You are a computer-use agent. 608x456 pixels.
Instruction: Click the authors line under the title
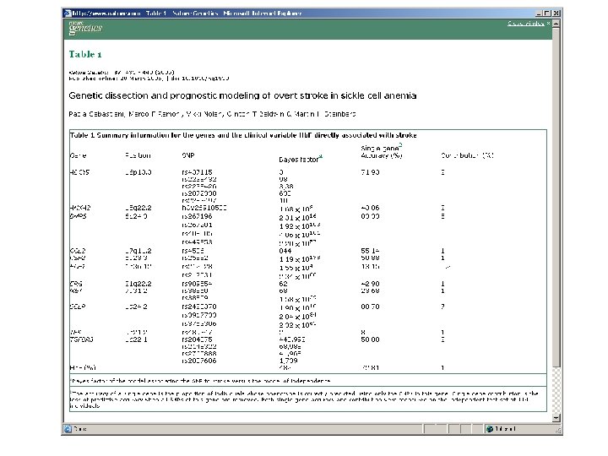coord(212,114)
